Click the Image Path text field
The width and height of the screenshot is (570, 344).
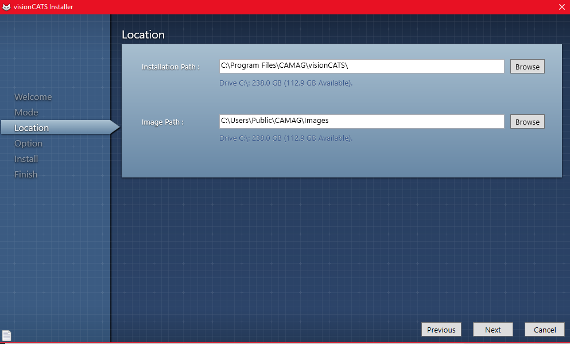[362, 121]
